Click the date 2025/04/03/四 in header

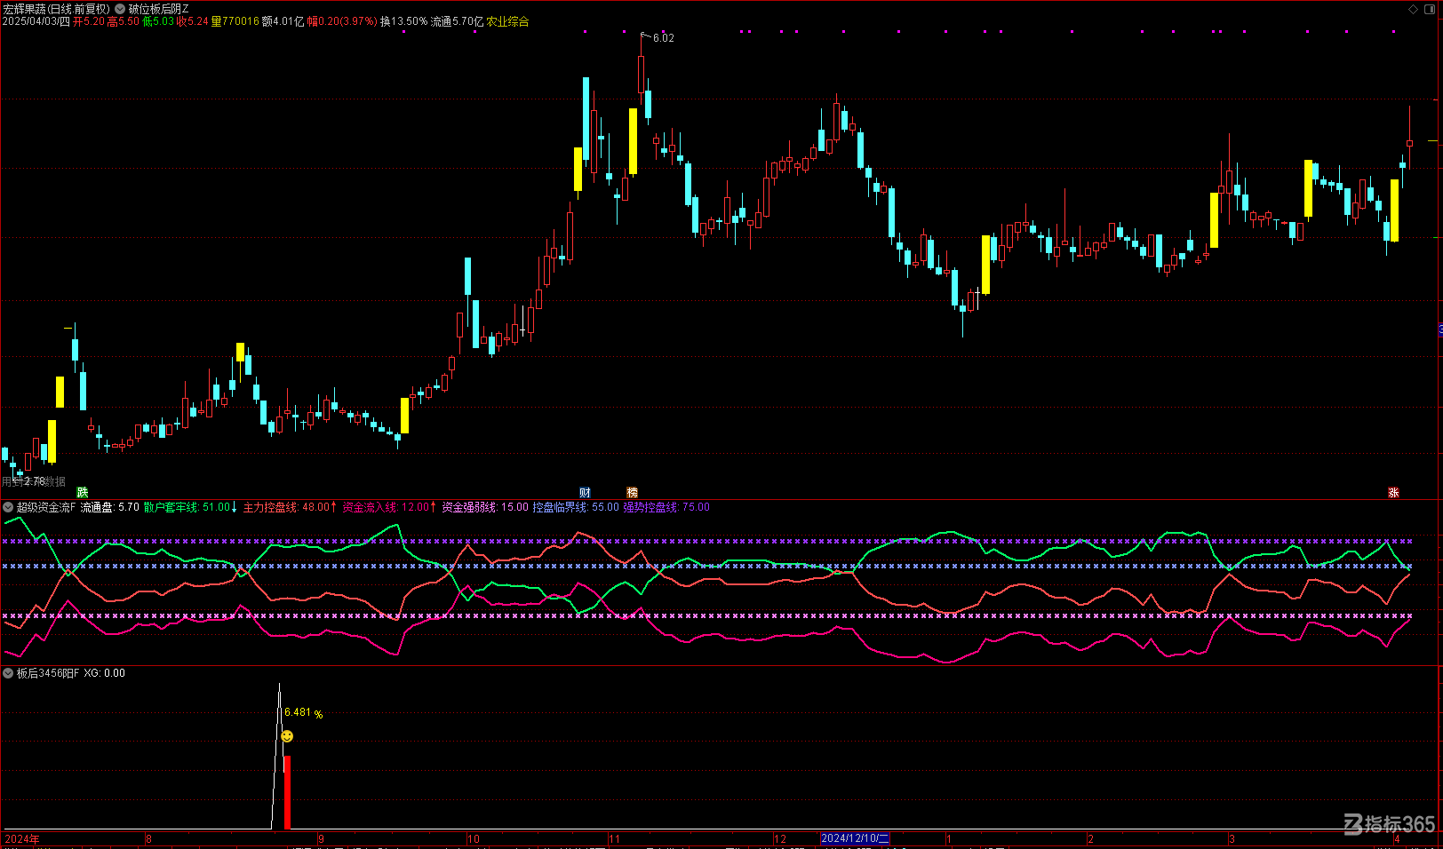click(36, 21)
